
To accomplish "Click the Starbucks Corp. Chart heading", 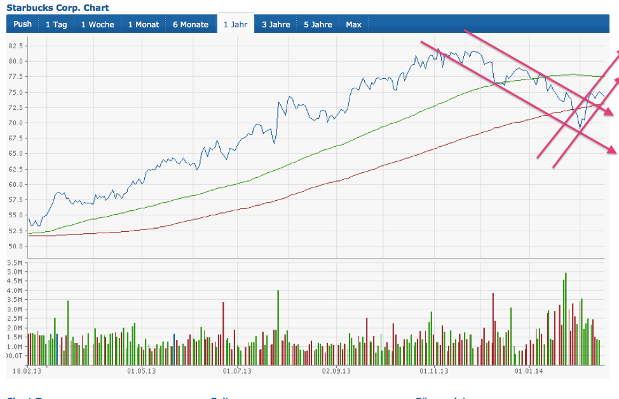I will 57,8.
